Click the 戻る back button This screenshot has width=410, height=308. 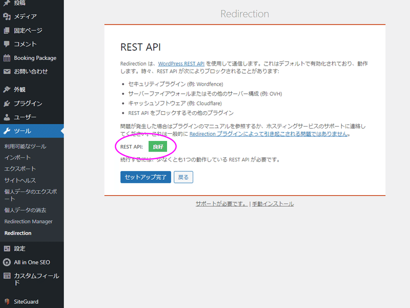[183, 177]
